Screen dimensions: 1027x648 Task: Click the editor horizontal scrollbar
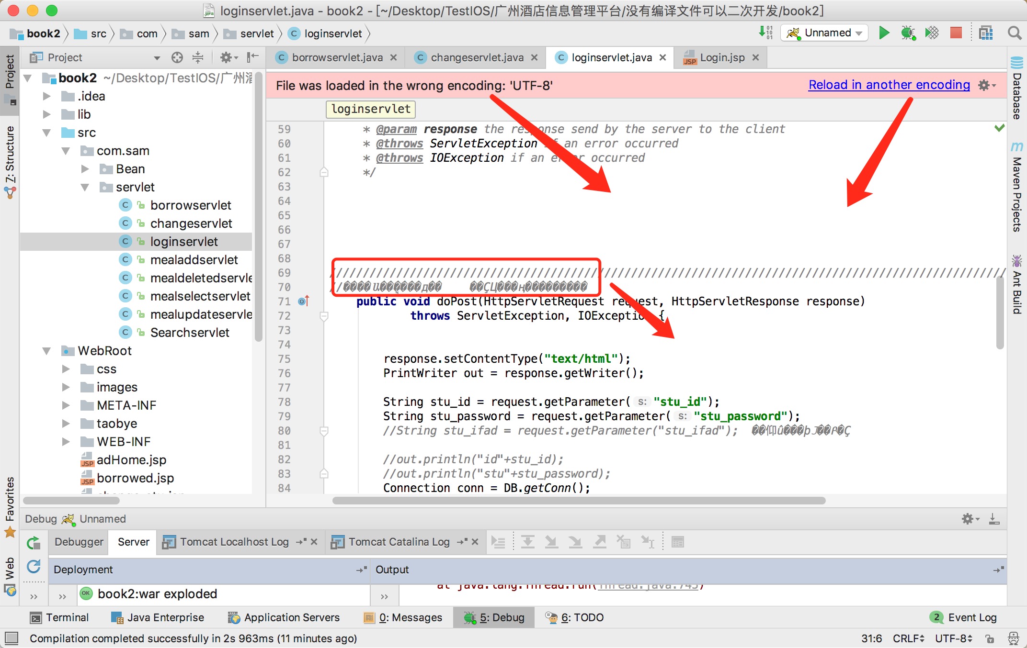coord(579,501)
